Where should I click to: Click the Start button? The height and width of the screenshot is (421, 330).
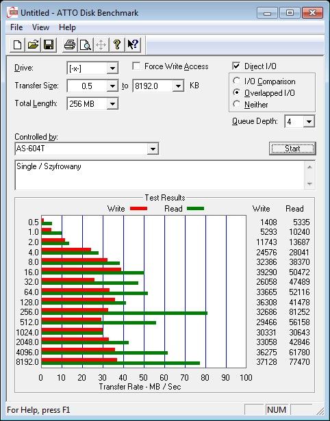[292, 149]
